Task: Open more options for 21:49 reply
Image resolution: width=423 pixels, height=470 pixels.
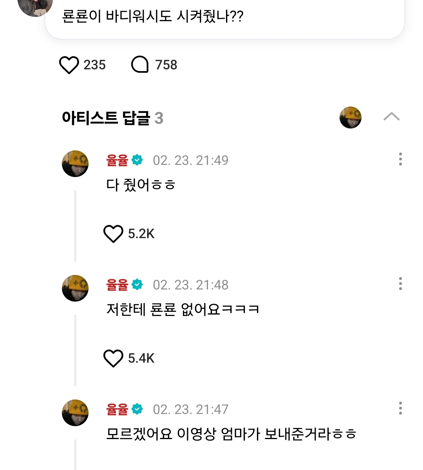Action: point(400,159)
